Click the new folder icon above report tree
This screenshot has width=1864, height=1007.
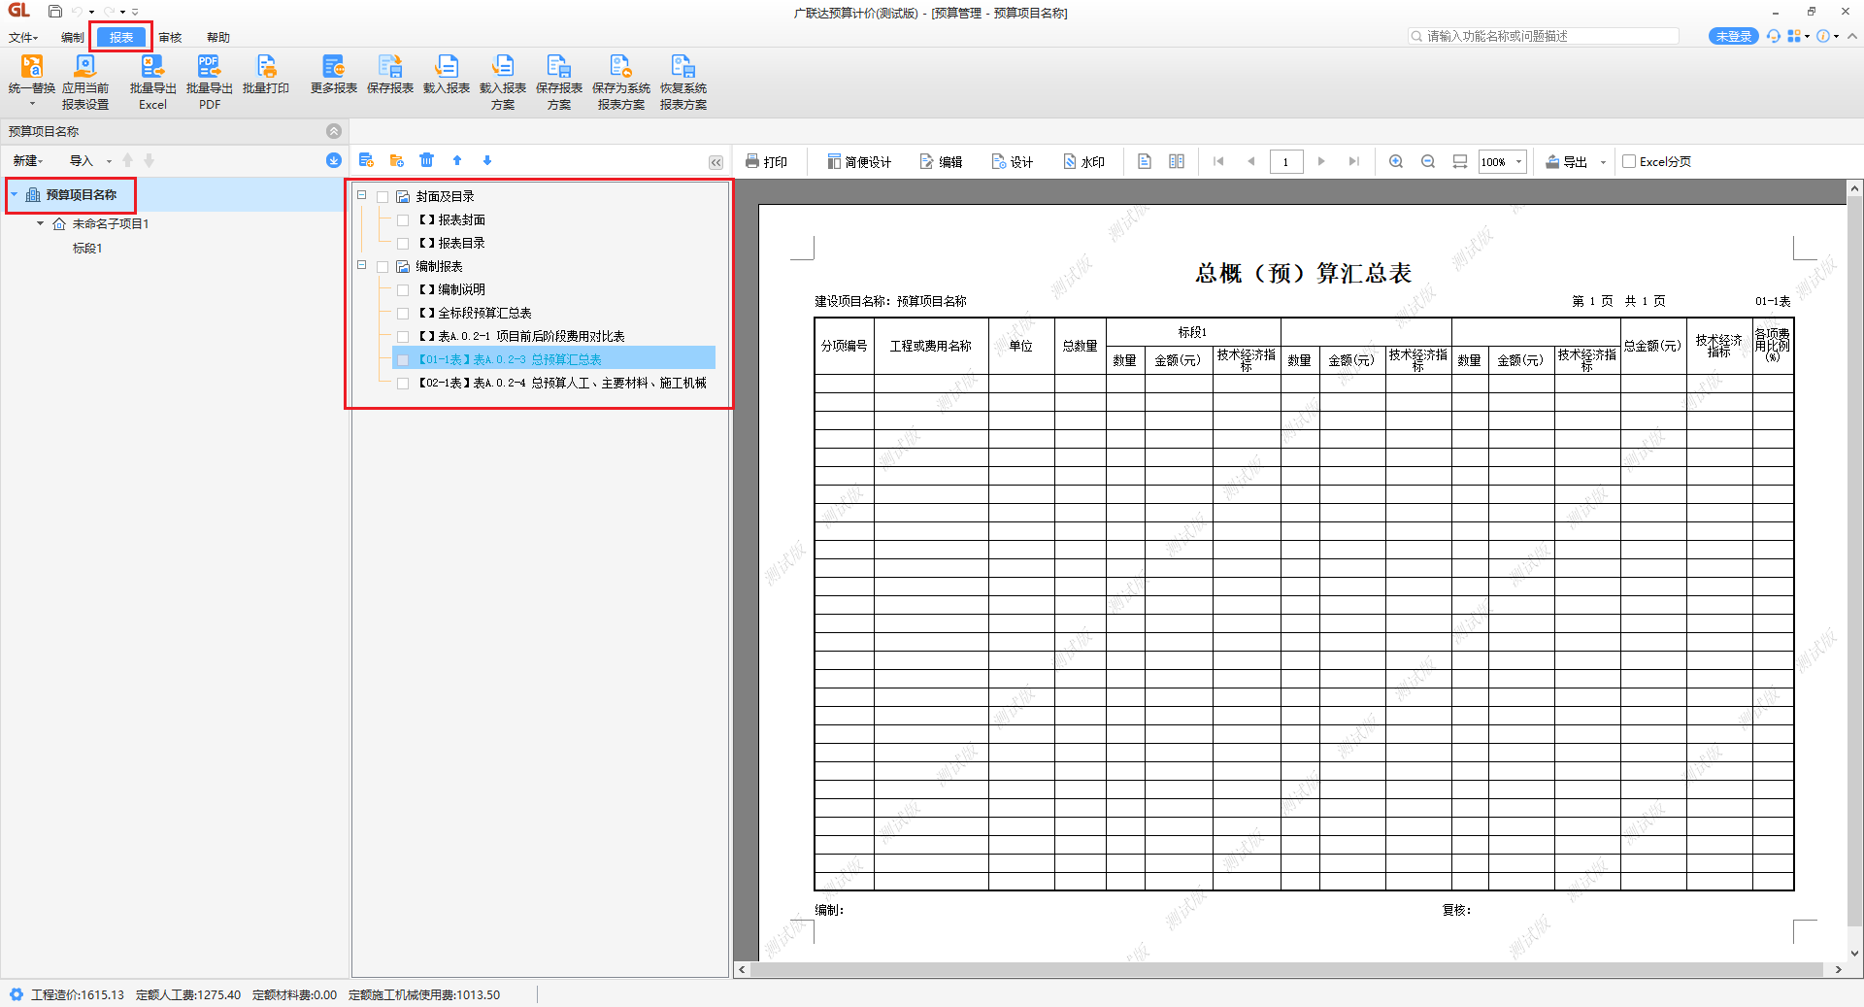tap(396, 160)
